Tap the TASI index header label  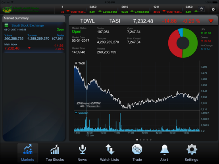click(115, 21)
